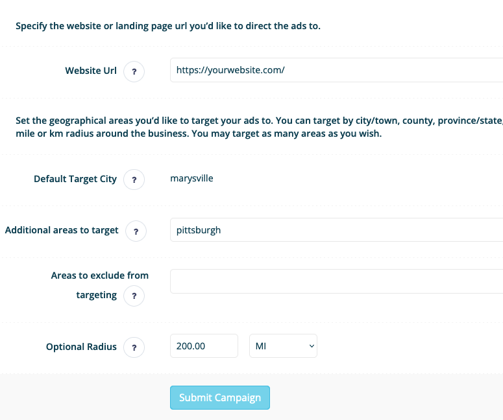Click the 'Optional Radius' label text
This screenshot has width=503, height=420.
tap(81, 347)
